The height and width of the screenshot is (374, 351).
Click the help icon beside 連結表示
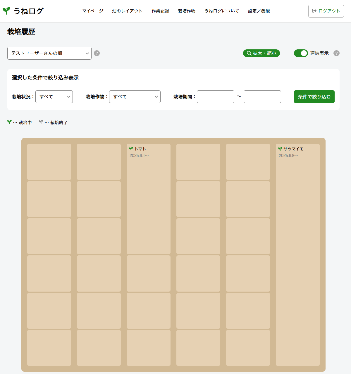coord(336,53)
